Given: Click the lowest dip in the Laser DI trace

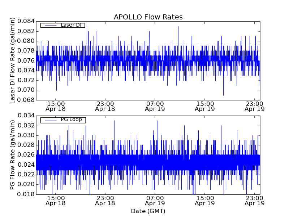Looking at the screenshot, I should click(x=223, y=95).
